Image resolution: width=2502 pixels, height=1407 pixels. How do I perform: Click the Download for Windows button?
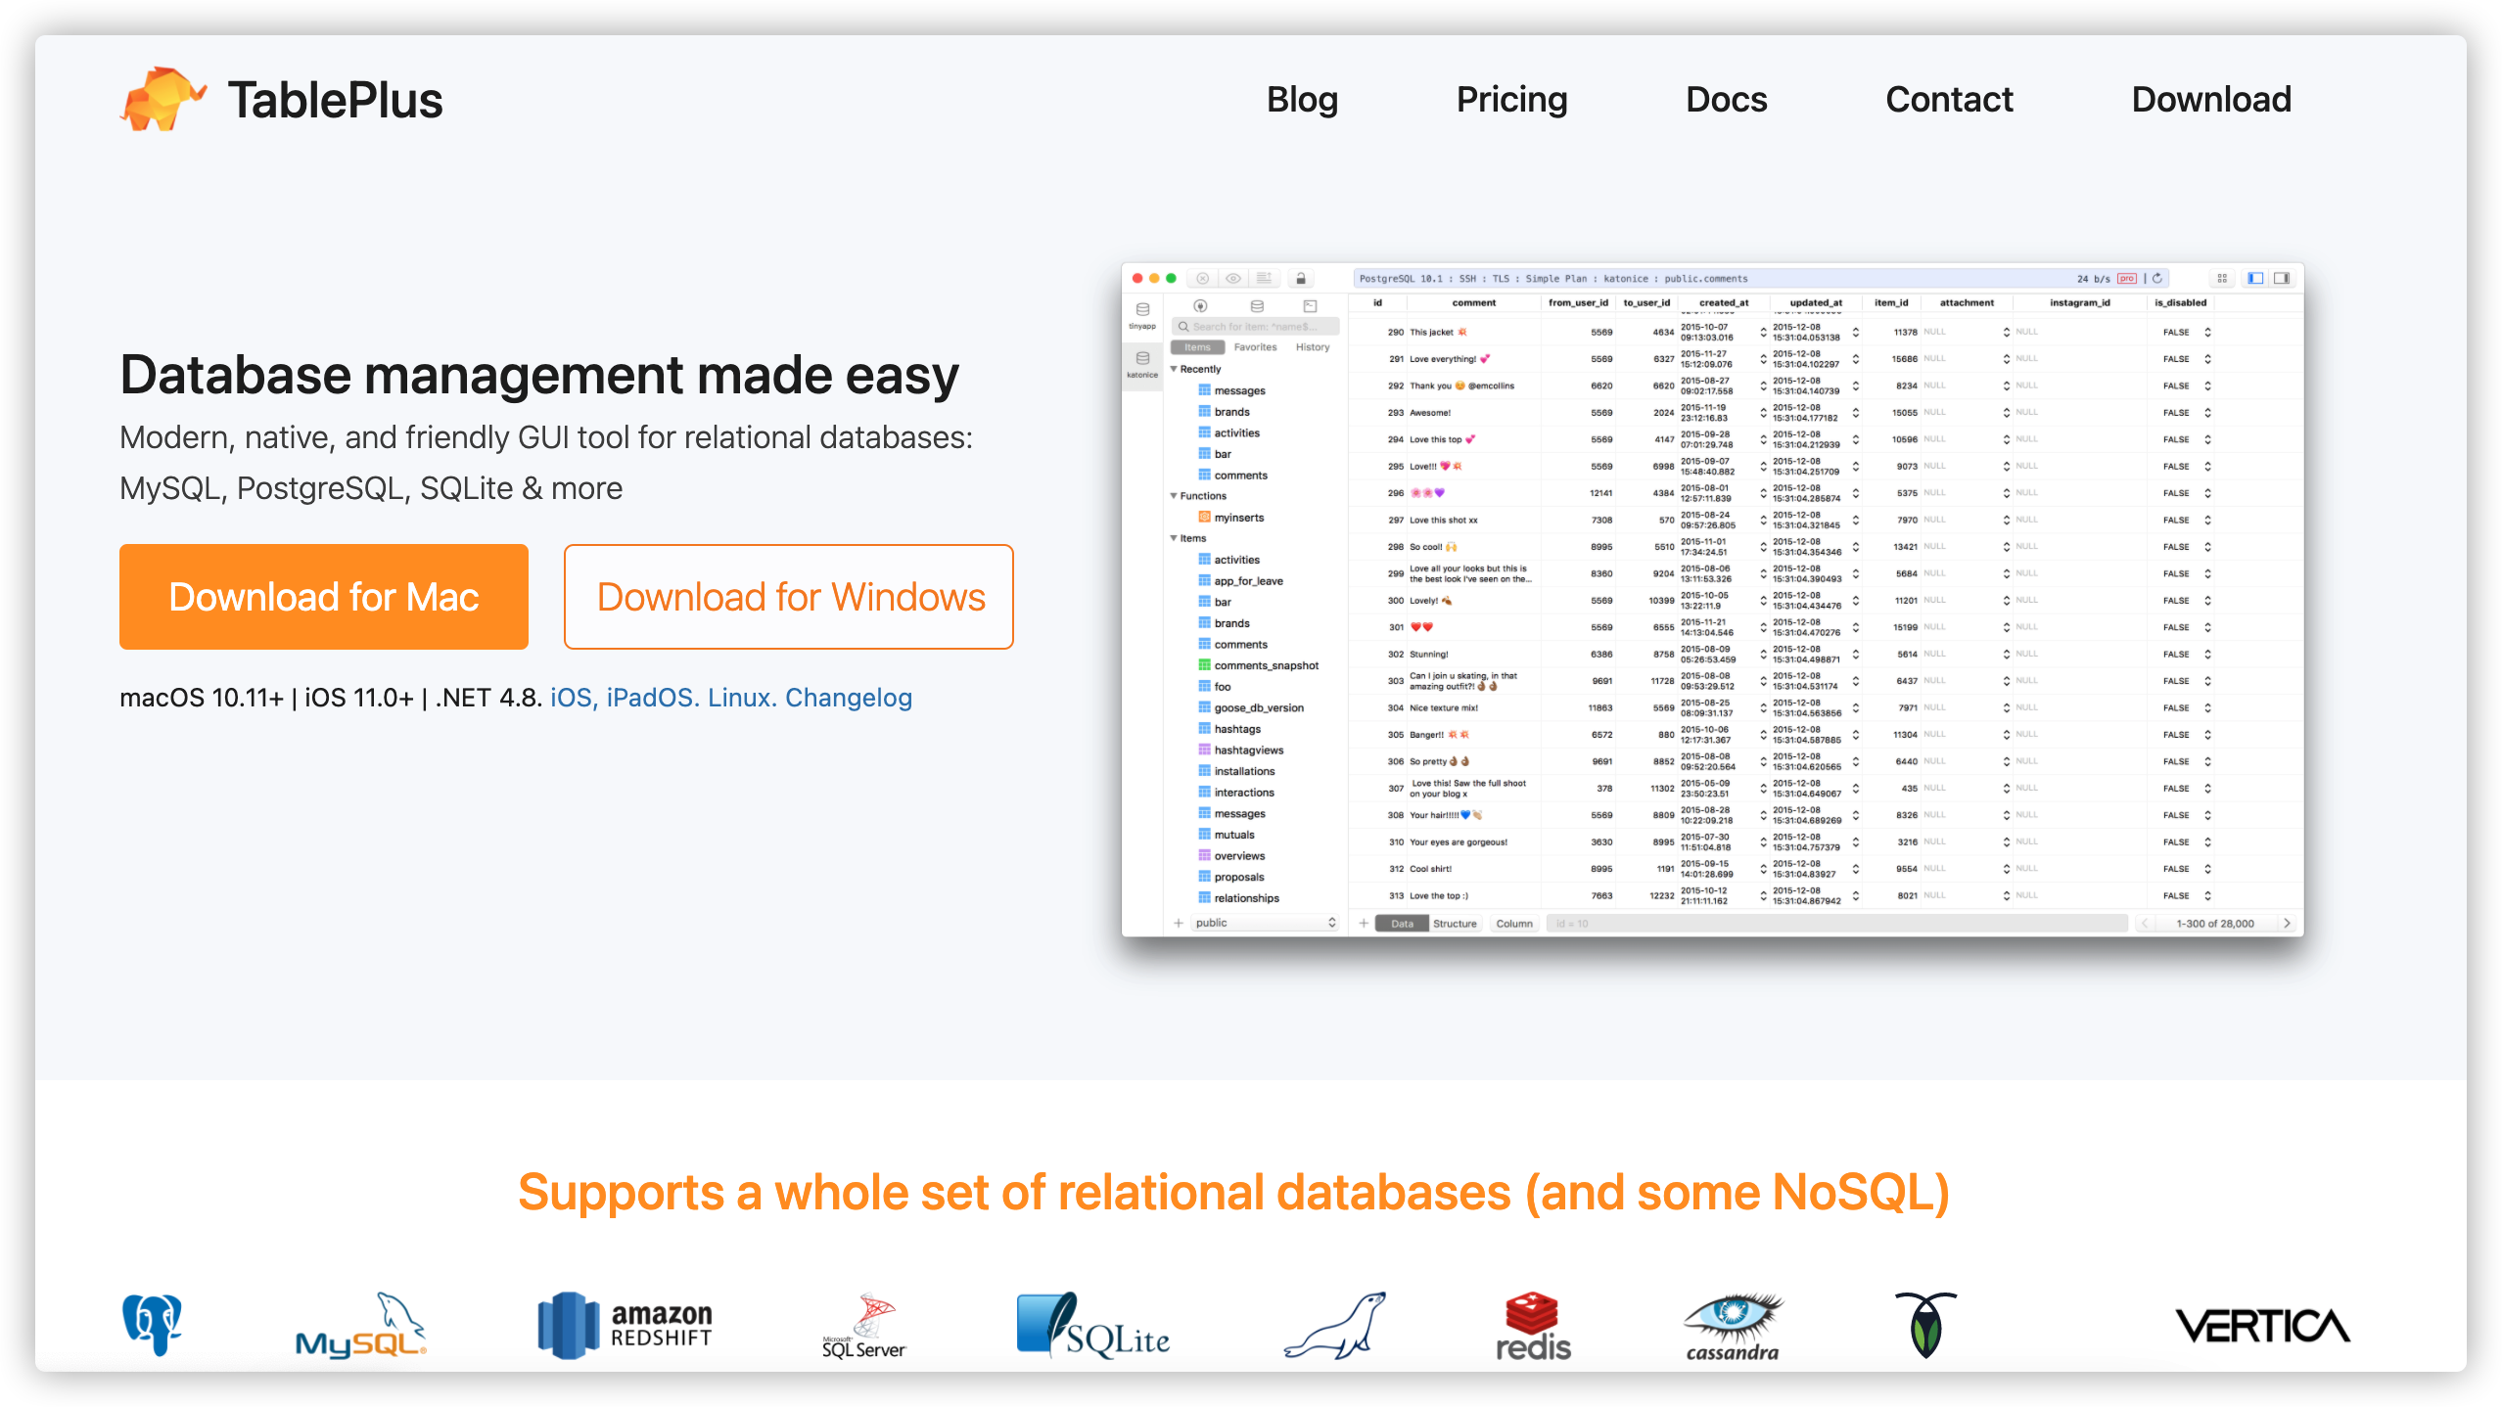pos(789,597)
